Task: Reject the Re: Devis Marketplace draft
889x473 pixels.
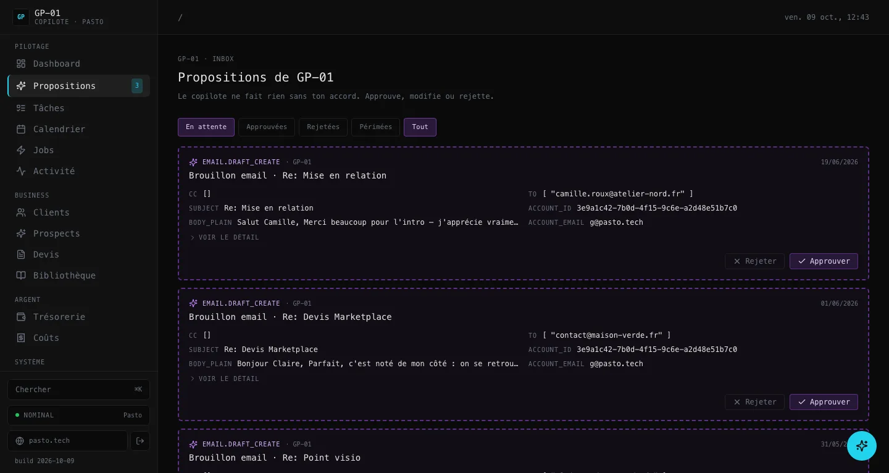Action: click(754, 402)
